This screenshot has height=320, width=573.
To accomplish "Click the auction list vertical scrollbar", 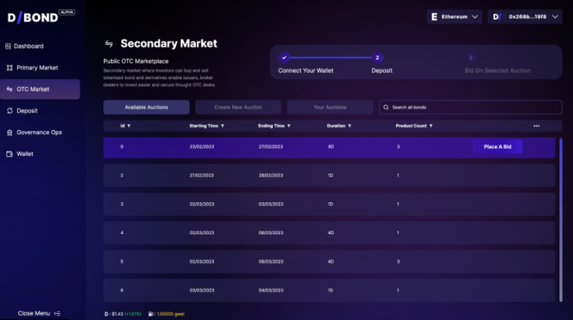I will click(x=561, y=218).
